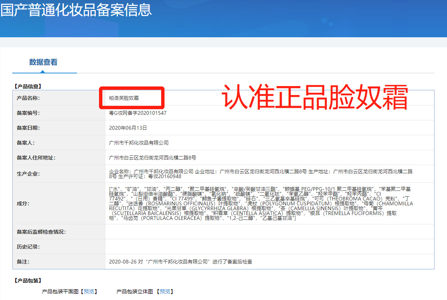Click the 备注 text dated 2020-08-26
Viewport: 447px width, 300px height.
[181, 262]
